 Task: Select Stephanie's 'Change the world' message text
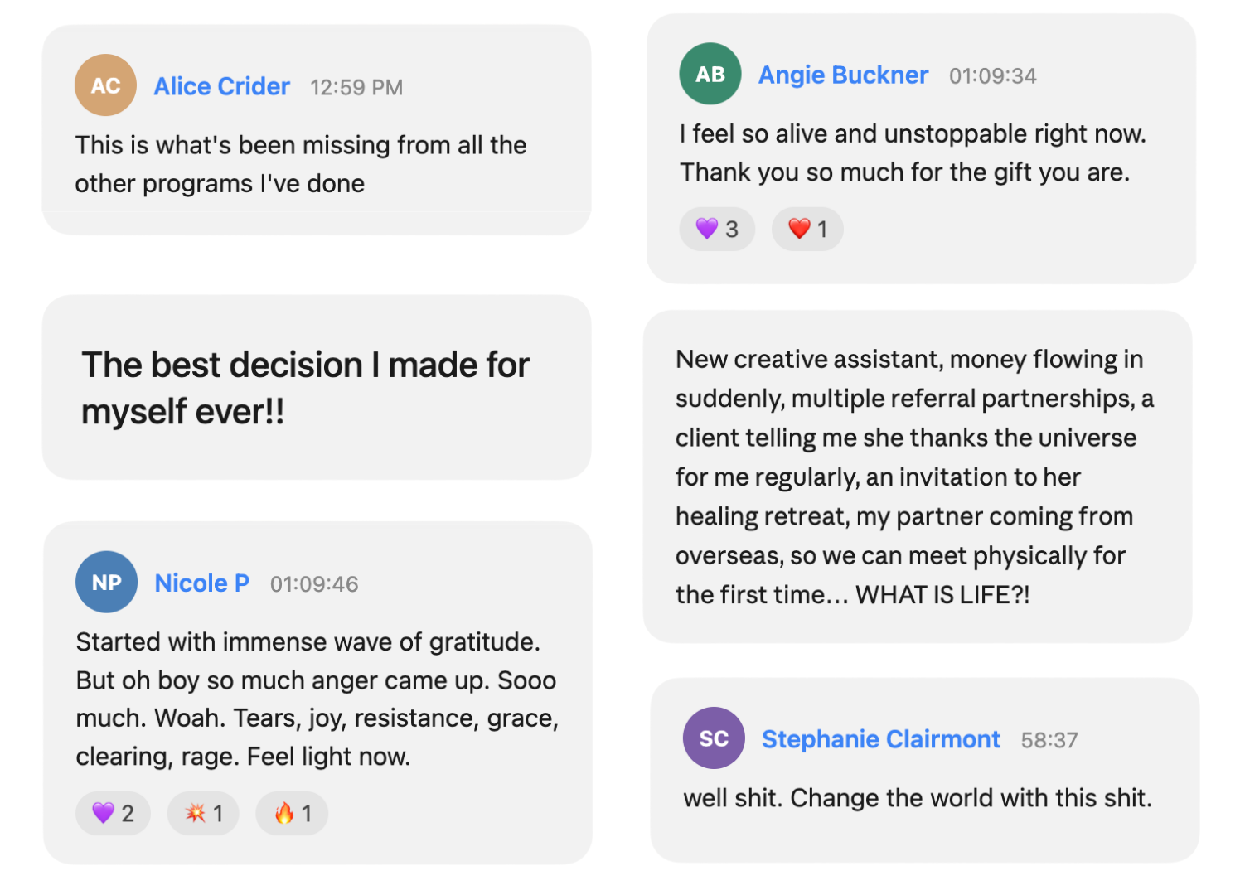click(918, 797)
